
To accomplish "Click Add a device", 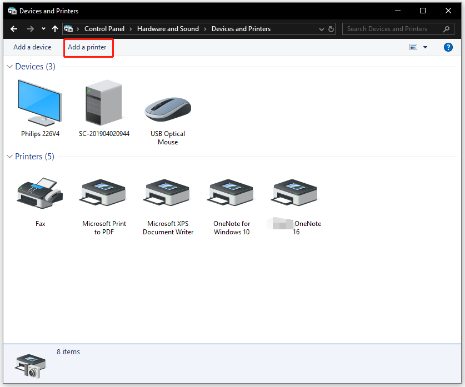I will (x=32, y=47).
